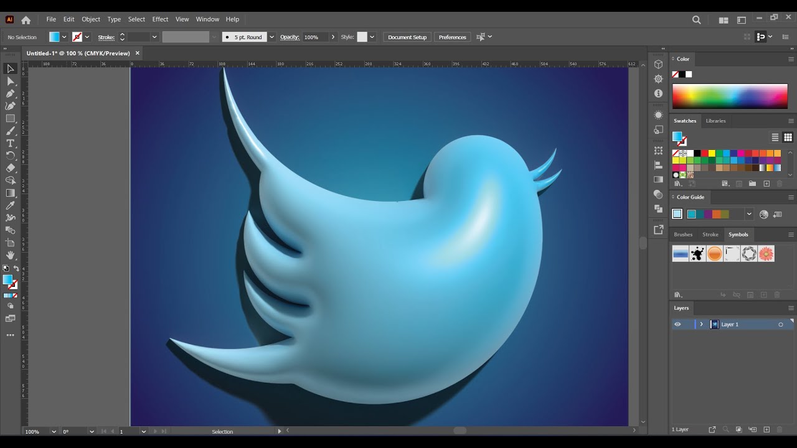Select the Type tool
Image resolution: width=797 pixels, height=448 pixels.
click(x=11, y=143)
